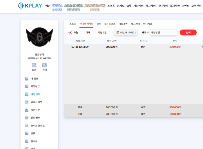Screen dimensions: 203x149
Task: Go to 내 정보 page
Action: [x=35, y=79]
